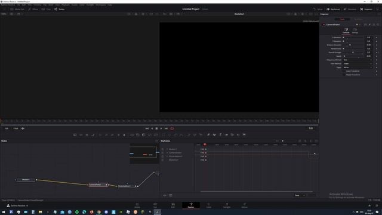This screenshot has height=215, width=382.
Task: Add a Merge node from the toolbar
Action: click(x=131, y=135)
